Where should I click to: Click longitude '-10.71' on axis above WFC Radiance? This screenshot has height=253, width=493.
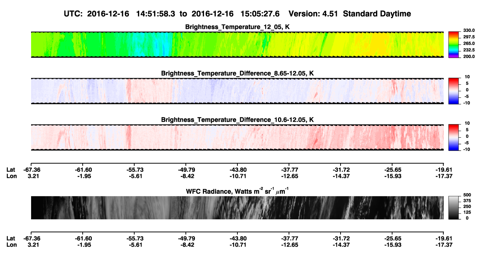click(x=238, y=176)
